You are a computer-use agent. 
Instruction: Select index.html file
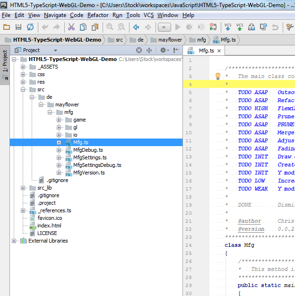coord(49,226)
